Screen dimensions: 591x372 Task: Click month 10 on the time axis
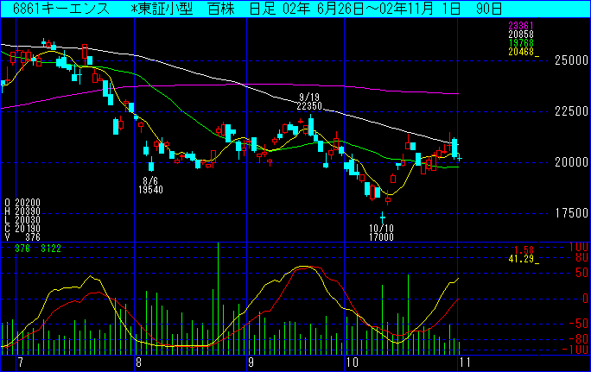point(353,363)
